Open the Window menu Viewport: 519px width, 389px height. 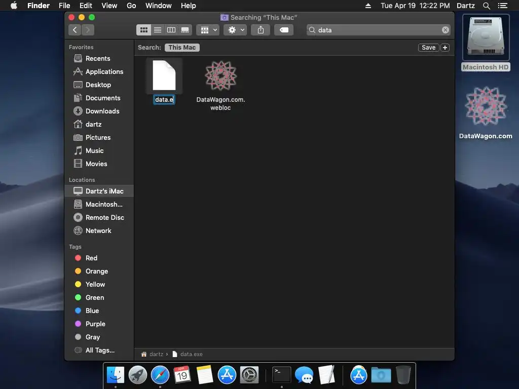coord(158,6)
